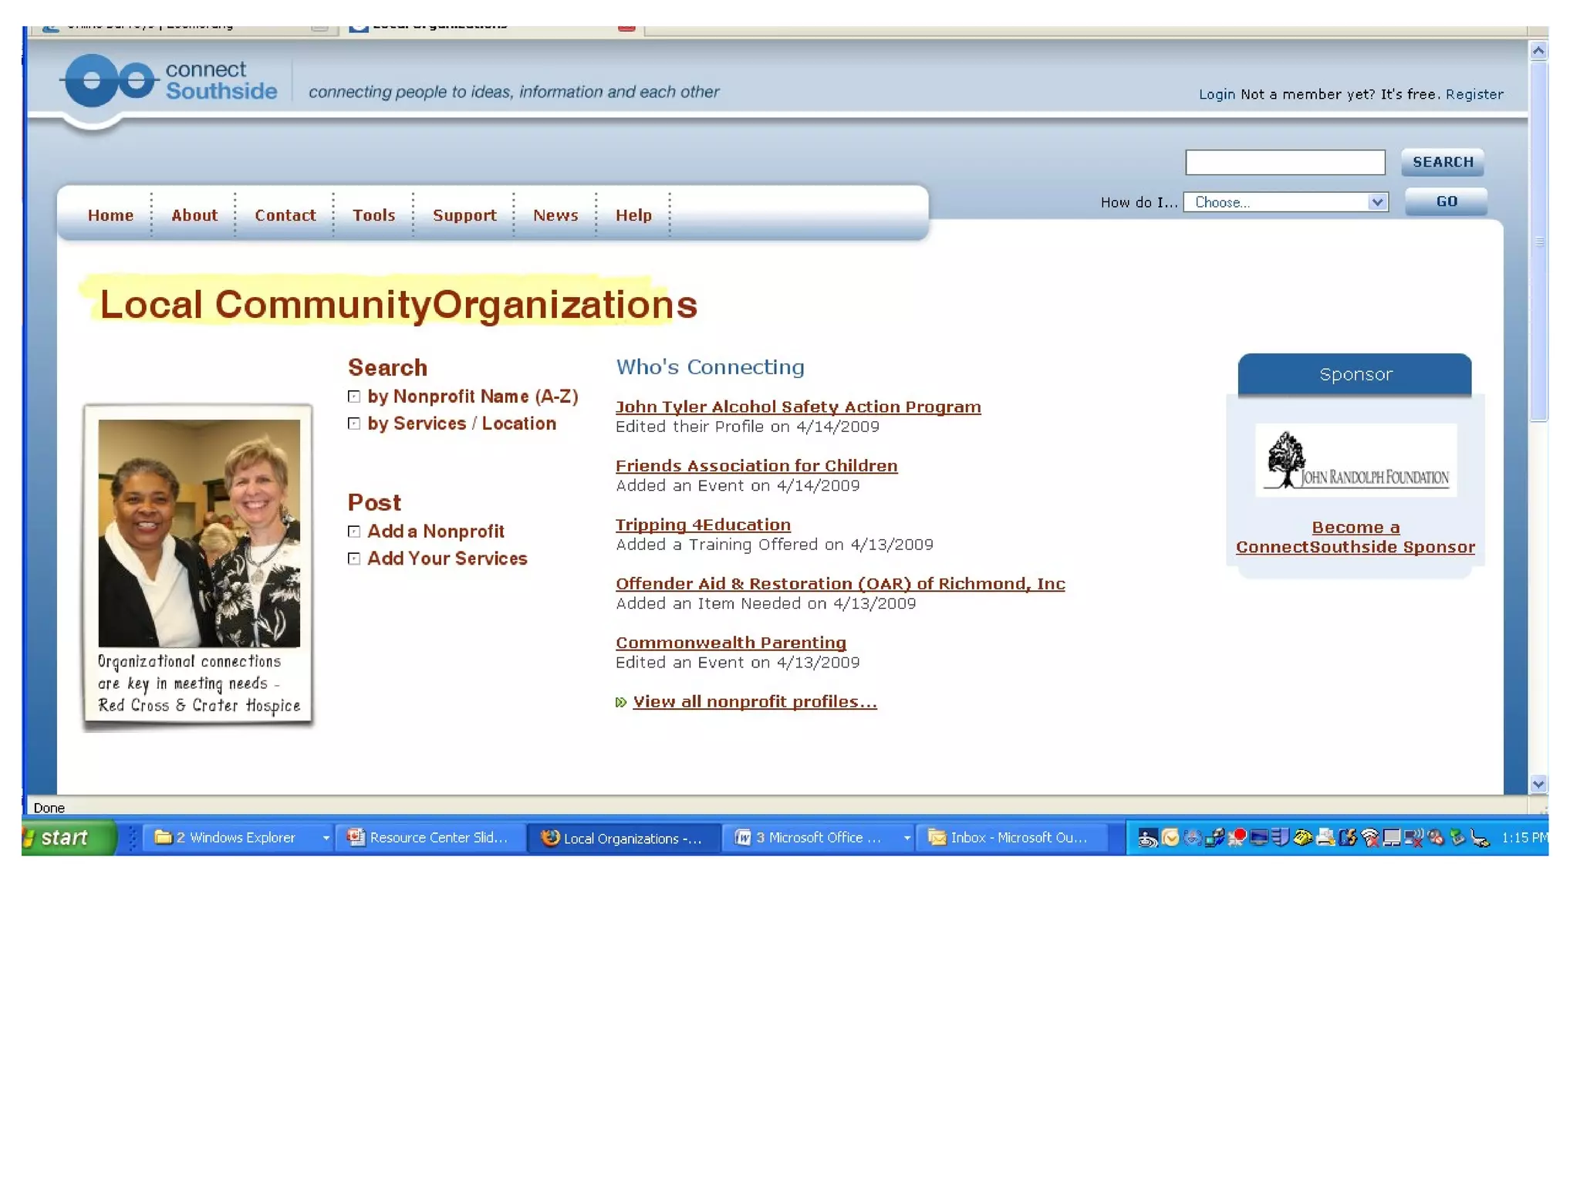Toggle the box next to Add a Nonprofit
This screenshot has height=1185, width=1580.
coord(354,532)
